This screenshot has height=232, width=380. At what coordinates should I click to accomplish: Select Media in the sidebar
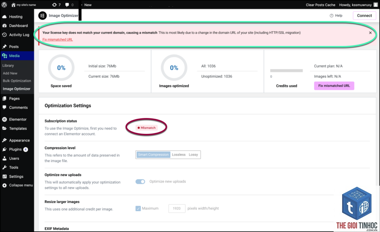tap(14, 56)
